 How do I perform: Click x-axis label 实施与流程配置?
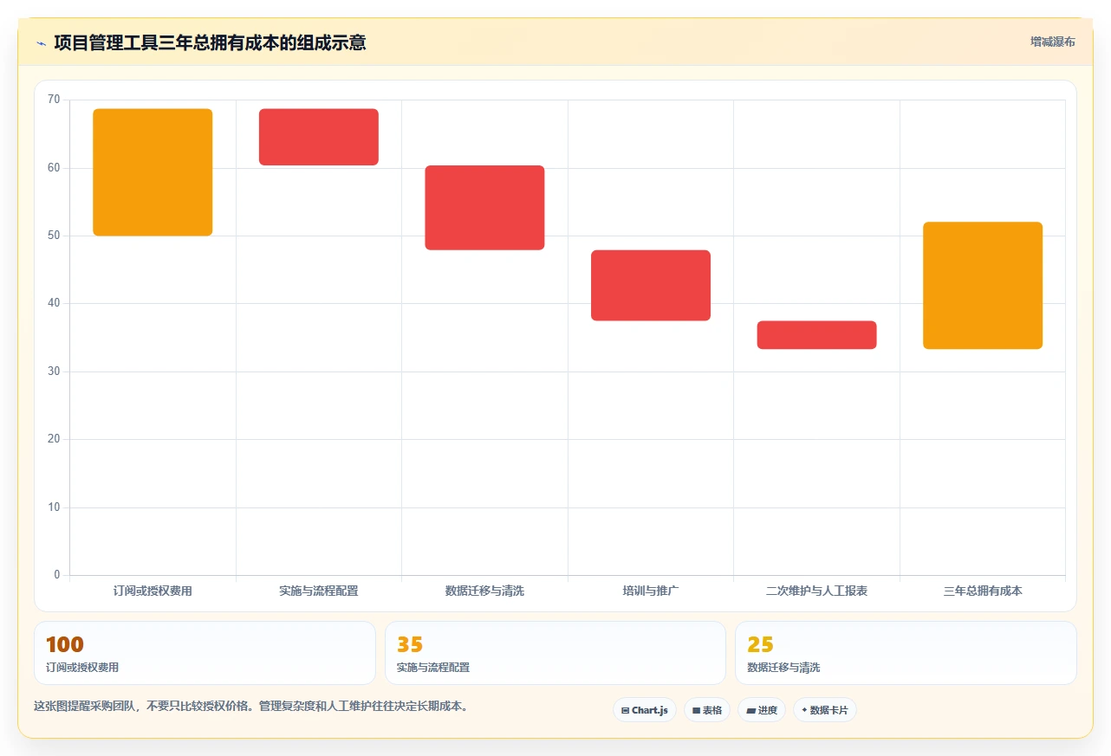tap(319, 591)
